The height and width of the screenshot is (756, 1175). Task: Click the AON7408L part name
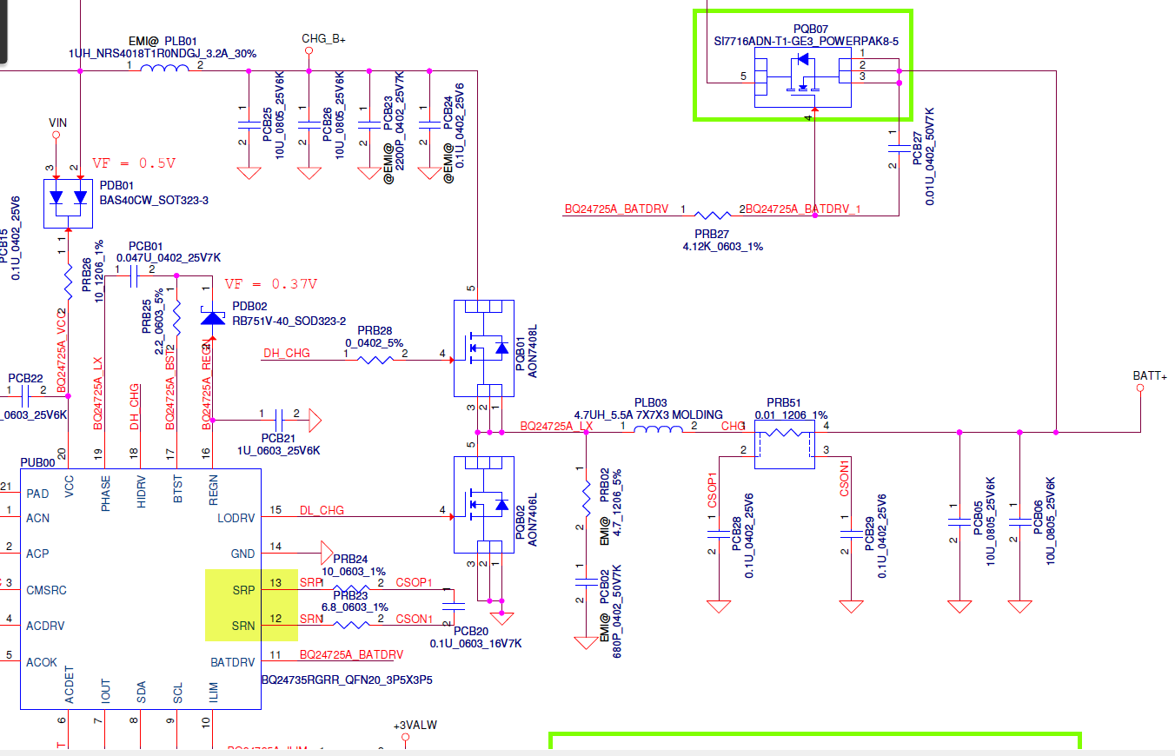tap(532, 349)
